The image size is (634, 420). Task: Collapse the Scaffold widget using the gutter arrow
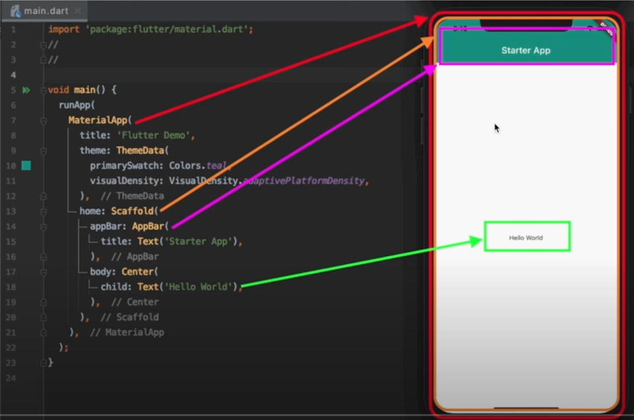point(43,211)
